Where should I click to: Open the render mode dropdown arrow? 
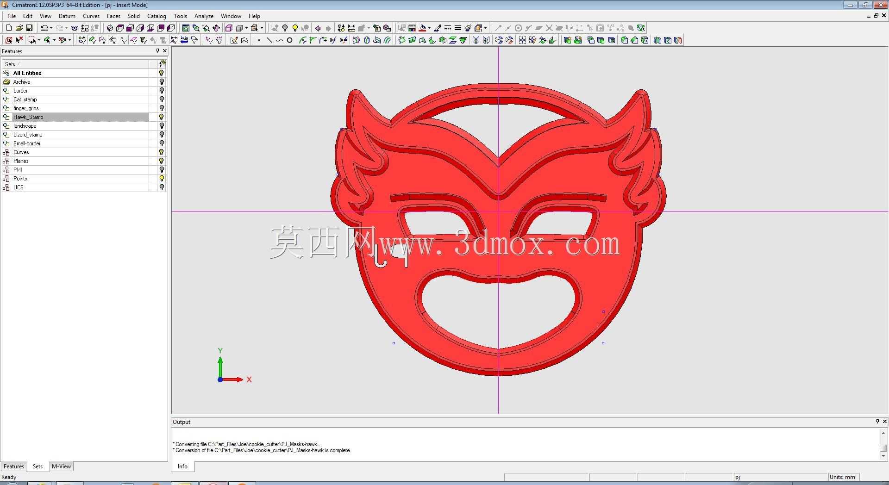246,28
